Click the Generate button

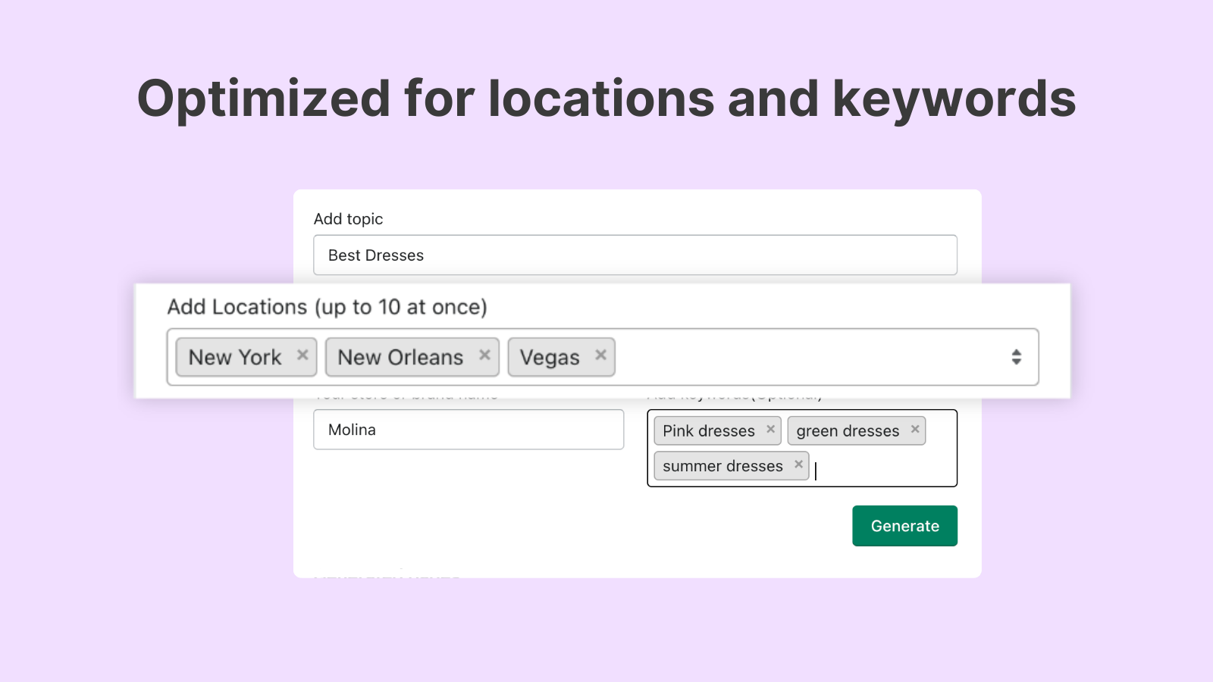(x=904, y=525)
